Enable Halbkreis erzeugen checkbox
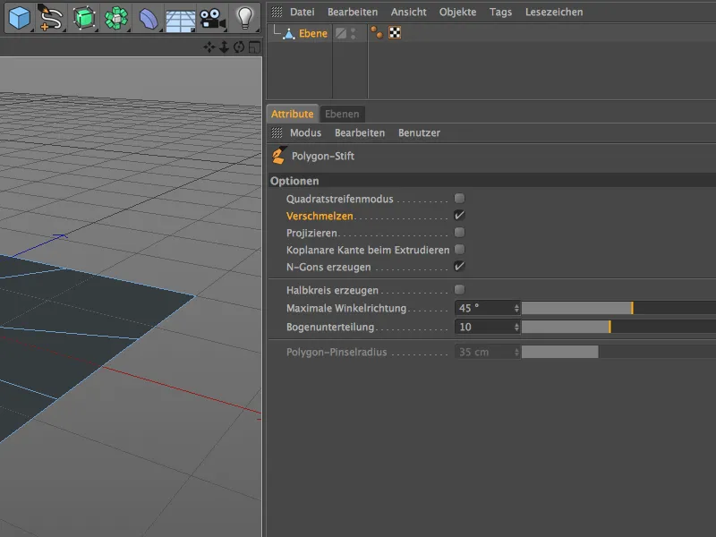 pyautogui.click(x=459, y=289)
